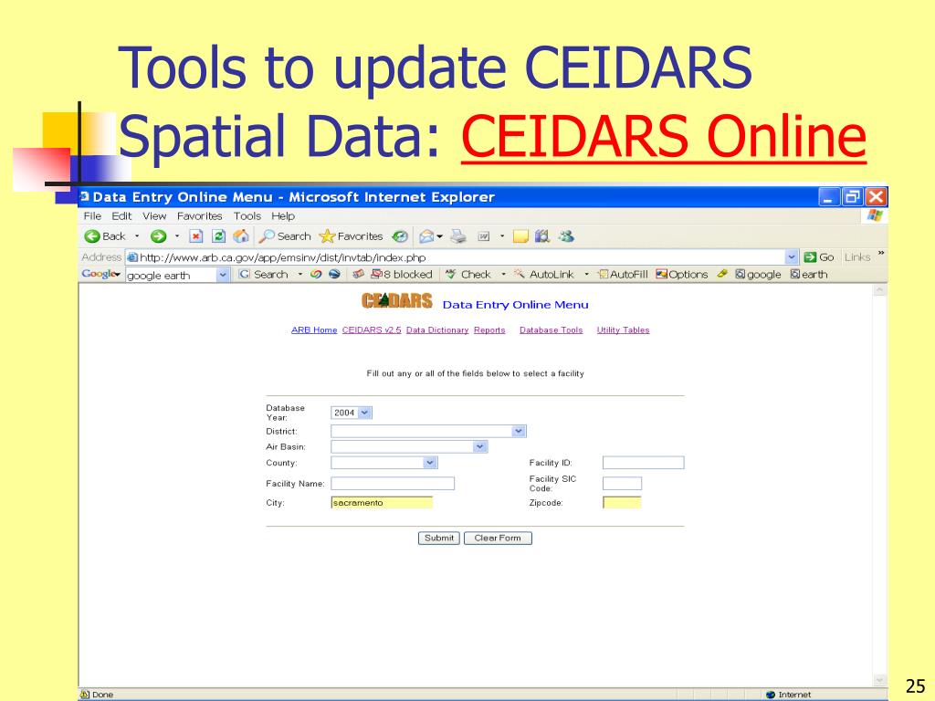Screen dimensions: 935x701
Task: Follow the CEIDARS v2.5 link
Action: [372, 330]
